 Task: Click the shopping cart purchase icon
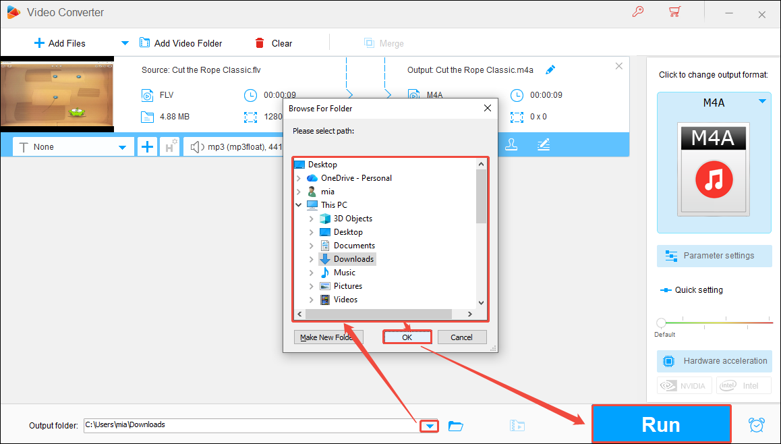click(x=674, y=12)
